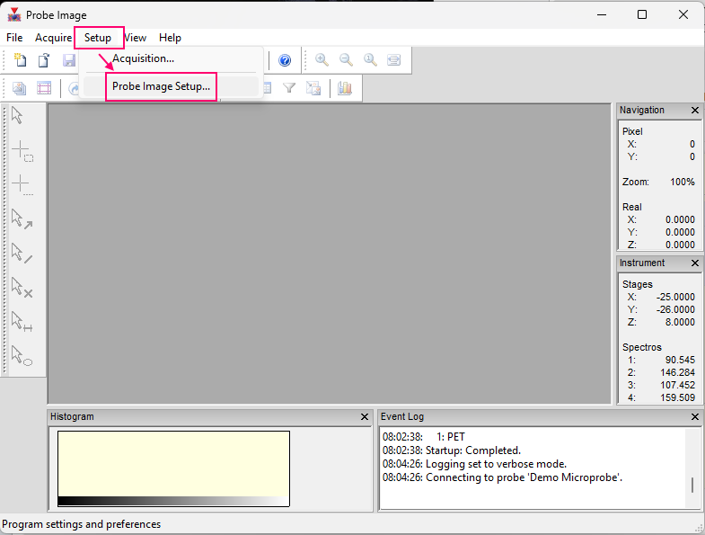Screen dimensions: 705x535
Task: Open the File menu
Action: (x=14, y=38)
